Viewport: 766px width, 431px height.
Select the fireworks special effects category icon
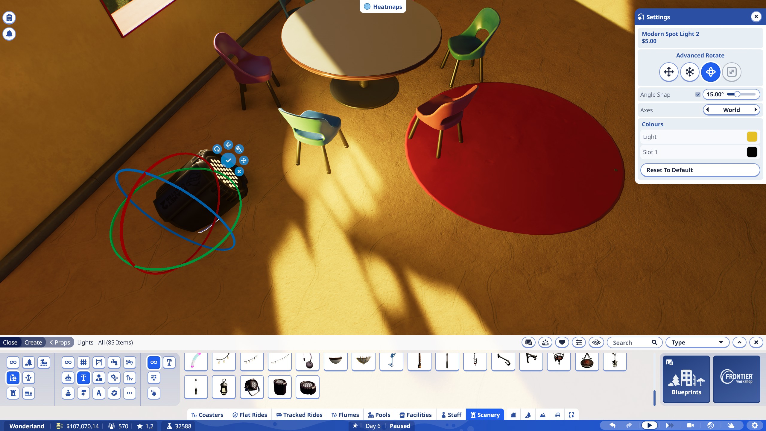point(28,378)
